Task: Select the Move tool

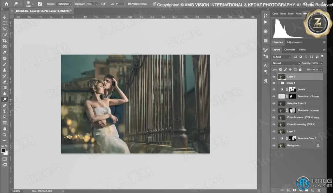Action: coord(5,17)
